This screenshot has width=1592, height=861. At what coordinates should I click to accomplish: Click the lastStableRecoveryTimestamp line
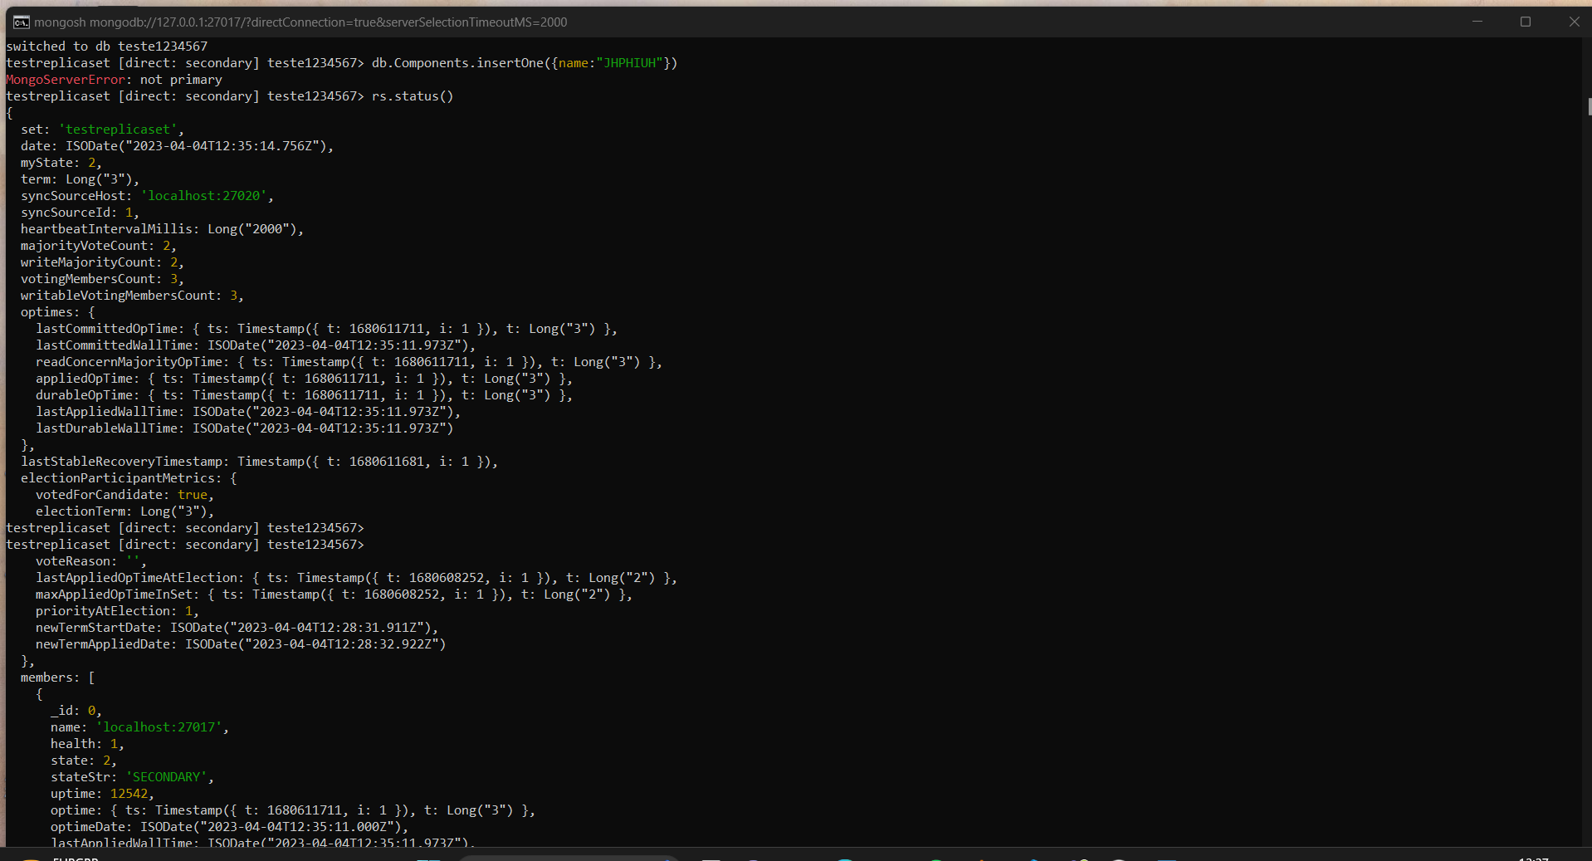coord(258,462)
